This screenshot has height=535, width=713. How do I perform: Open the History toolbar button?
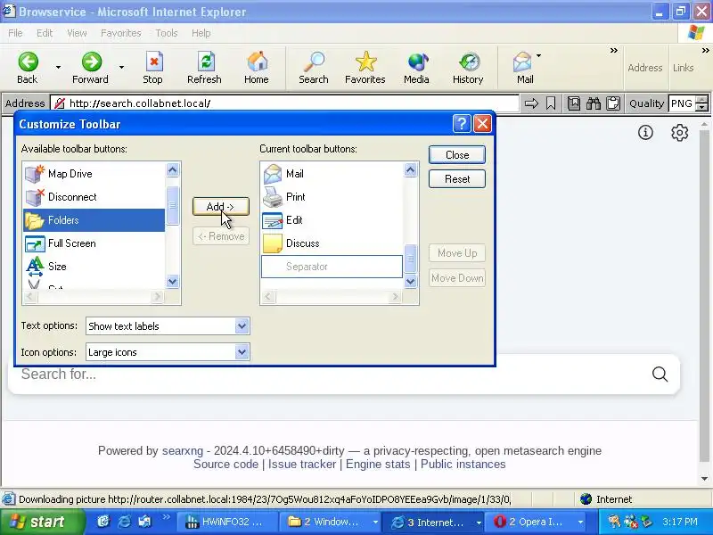click(468, 68)
